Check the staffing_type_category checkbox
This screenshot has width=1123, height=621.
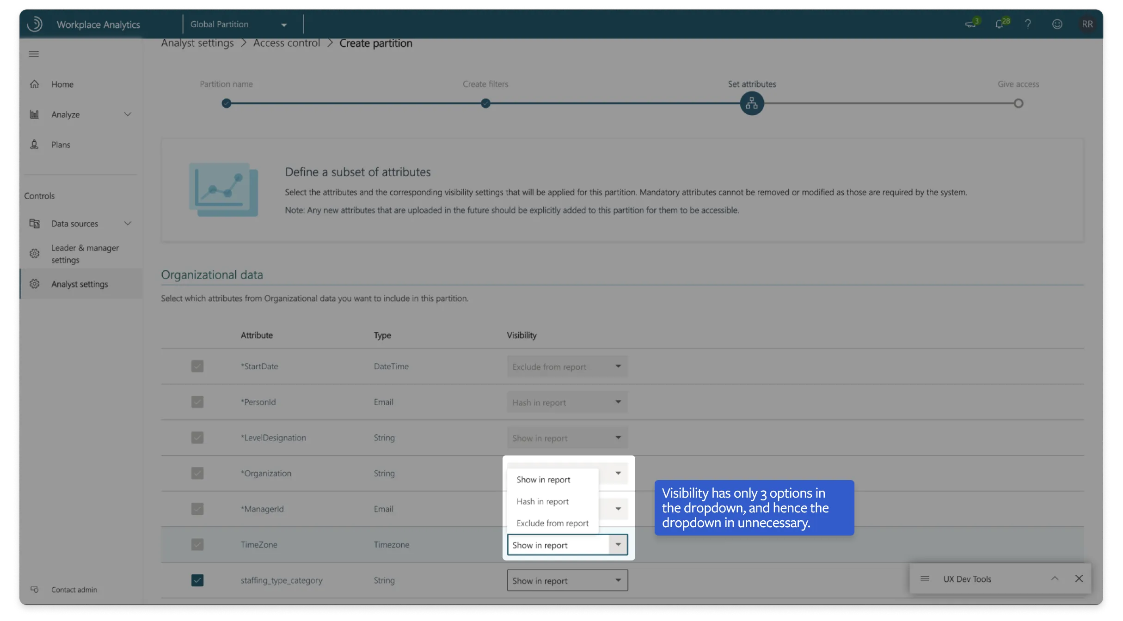click(x=197, y=580)
